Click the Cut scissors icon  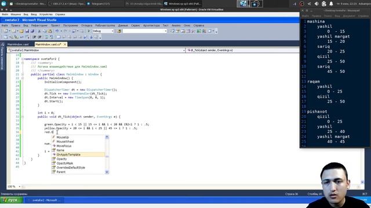click(x=39, y=31)
